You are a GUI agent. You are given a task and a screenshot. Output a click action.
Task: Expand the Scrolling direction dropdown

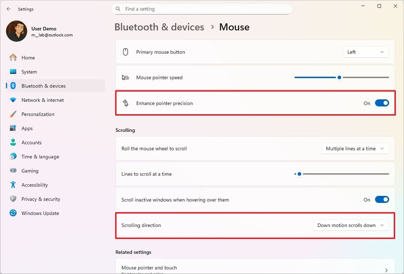coord(351,225)
